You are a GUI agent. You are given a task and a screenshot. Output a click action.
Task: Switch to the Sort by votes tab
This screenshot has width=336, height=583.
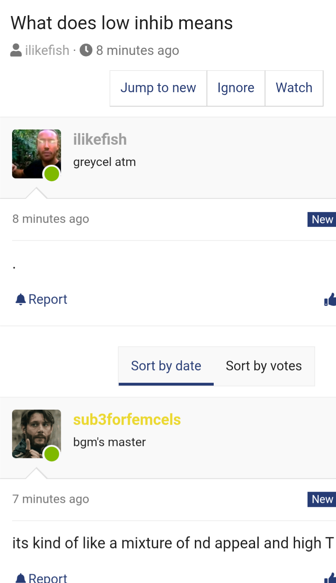pyautogui.click(x=264, y=366)
